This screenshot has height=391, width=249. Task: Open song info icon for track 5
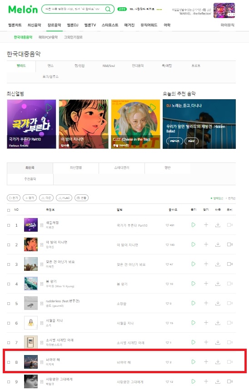tap(42, 304)
